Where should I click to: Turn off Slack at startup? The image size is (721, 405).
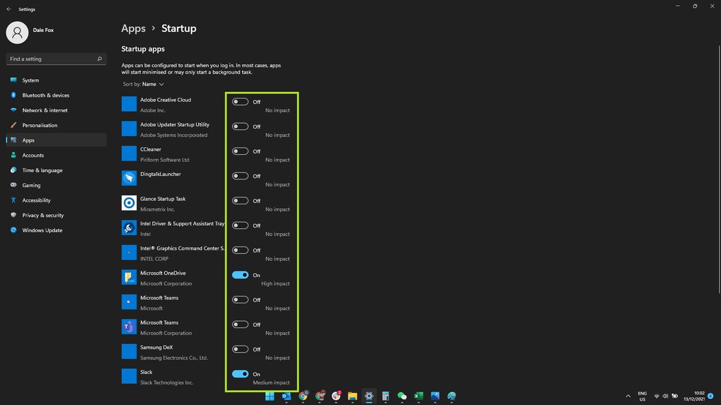240,373
